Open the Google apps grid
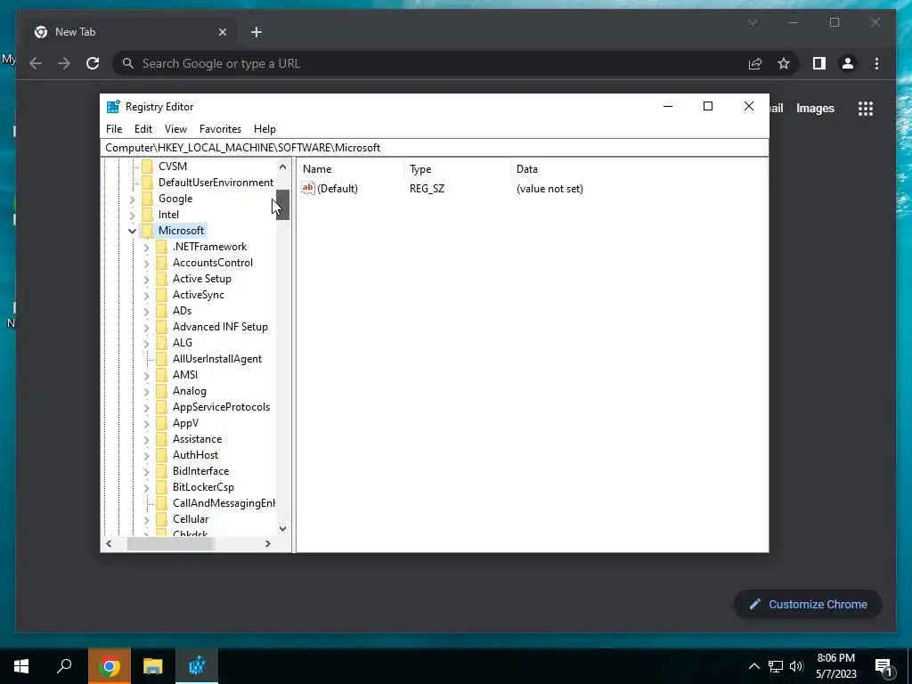Image resolution: width=912 pixels, height=684 pixels. (x=866, y=108)
